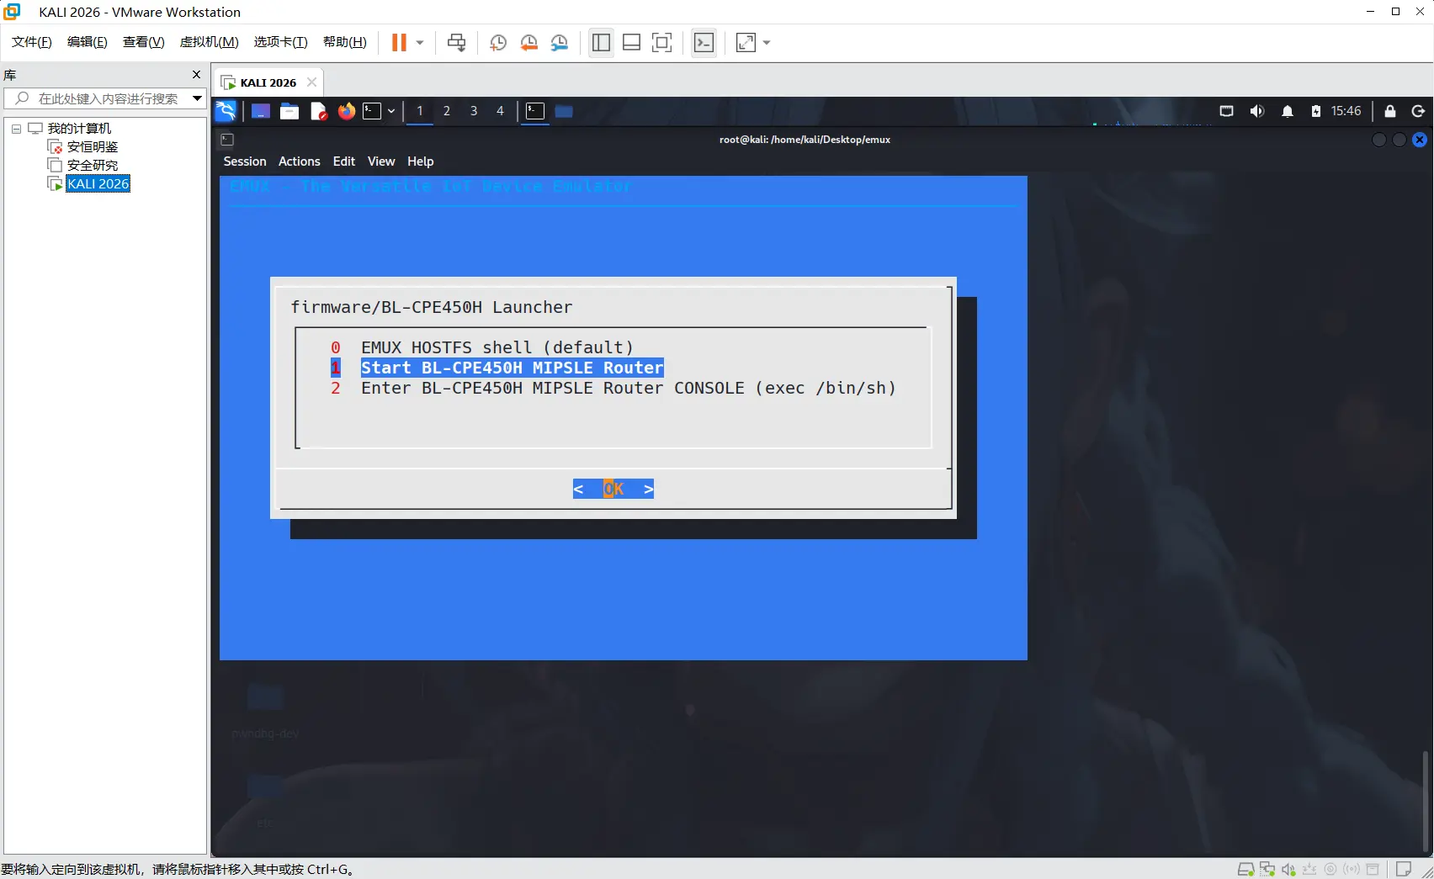Switch to Kali workspace 1
The image size is (1434, 879).
click(420, 111)
